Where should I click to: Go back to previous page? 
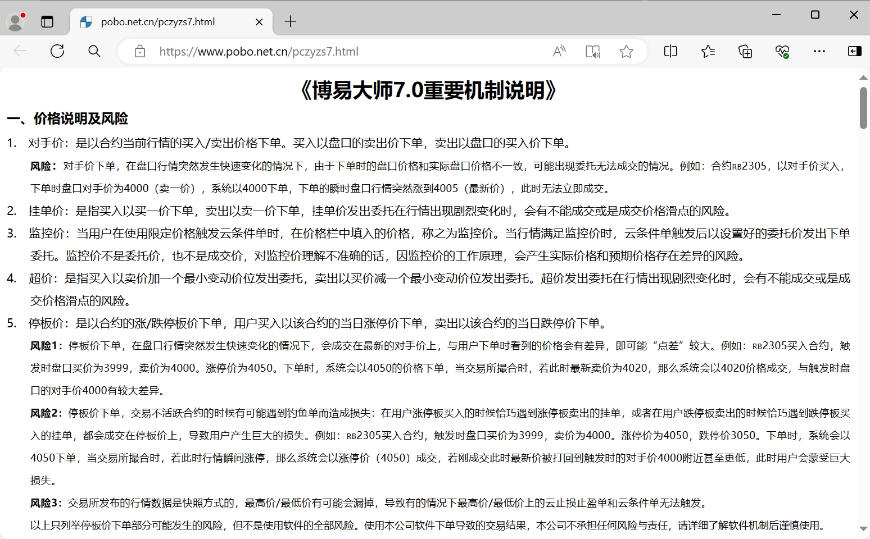[20, 52]
